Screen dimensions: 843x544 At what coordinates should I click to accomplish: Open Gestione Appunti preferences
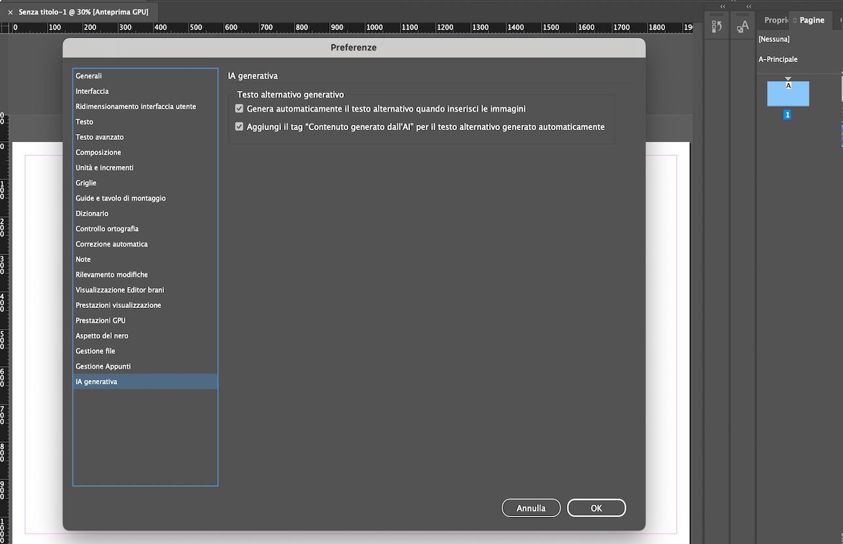coord(145,367)
